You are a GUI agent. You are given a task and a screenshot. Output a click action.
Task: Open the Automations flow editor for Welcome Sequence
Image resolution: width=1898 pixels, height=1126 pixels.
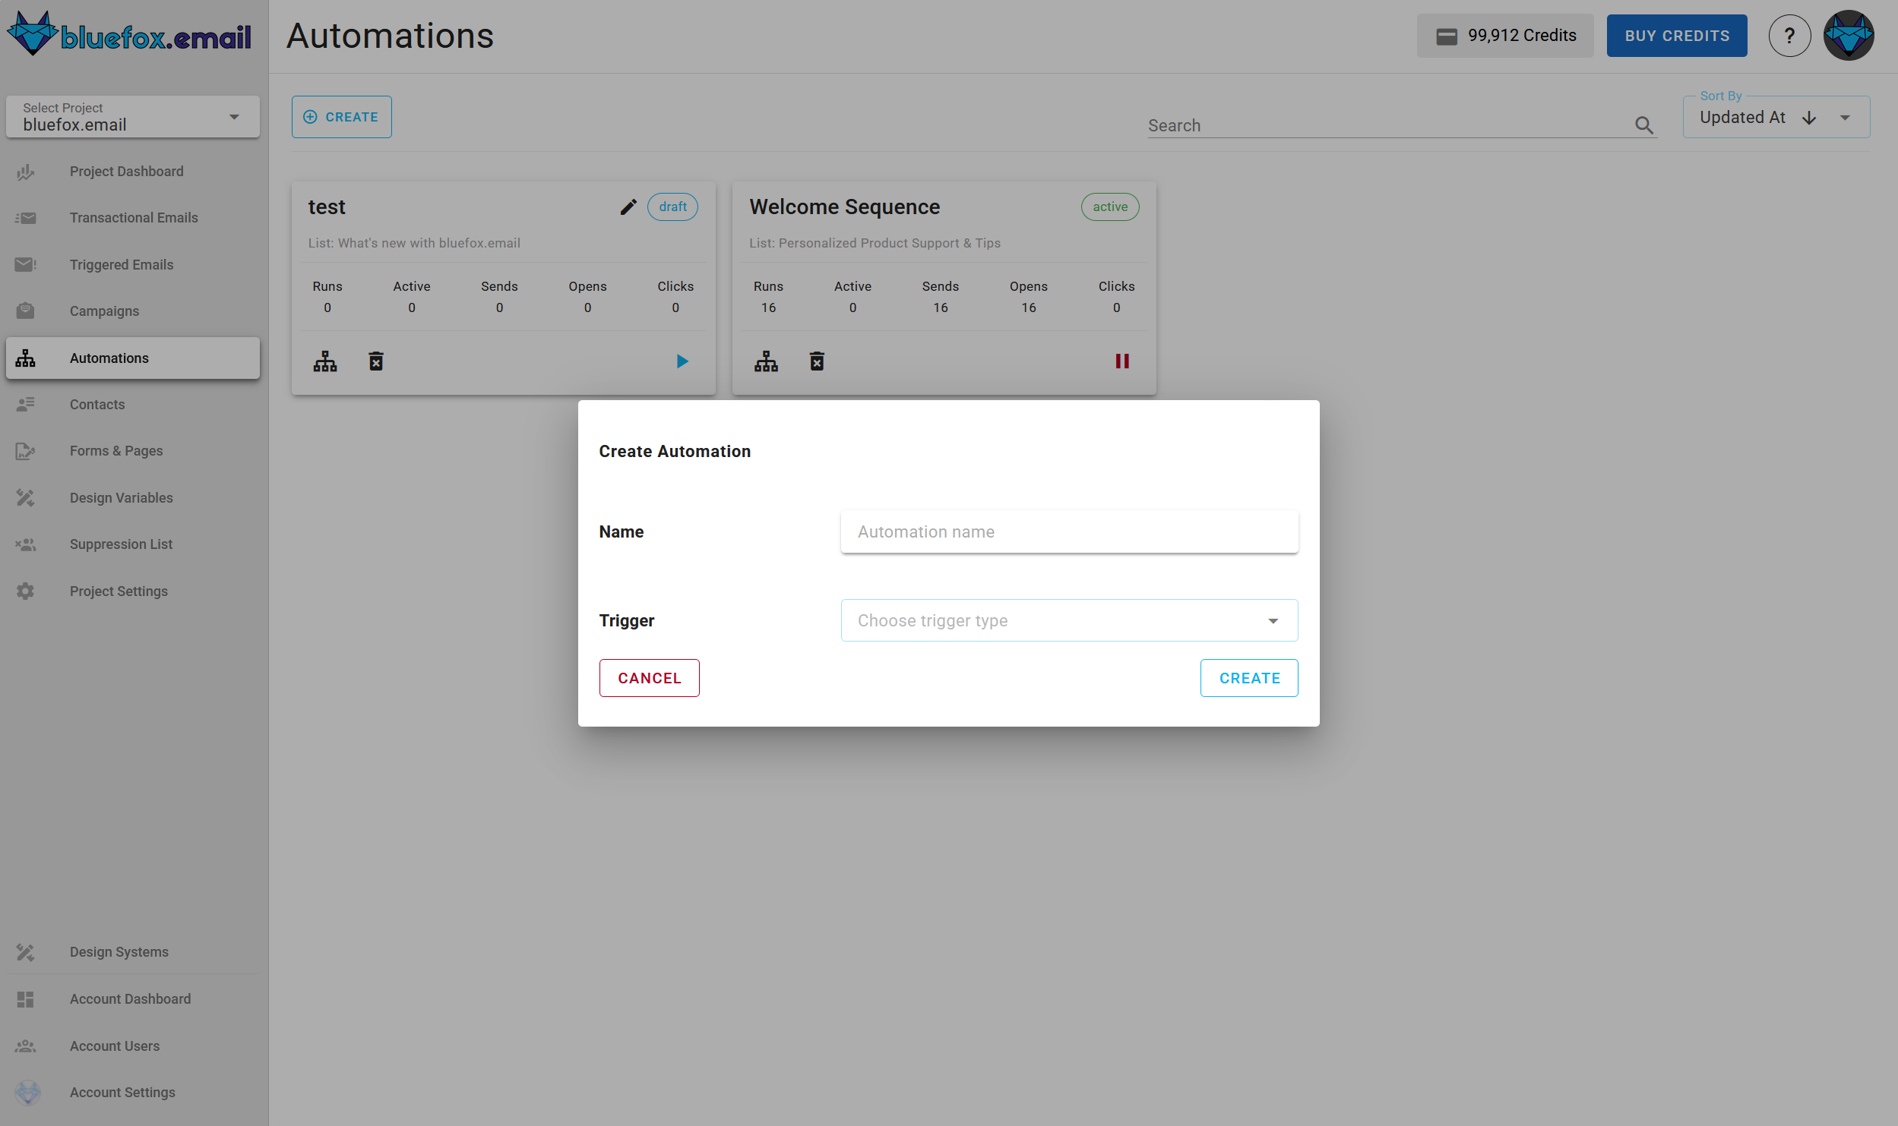(765, 361)
